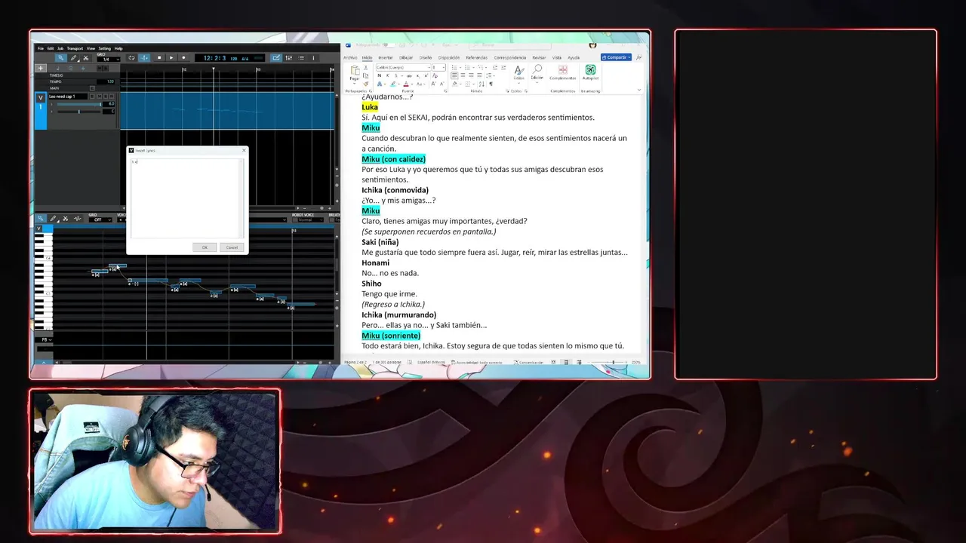Select the pencil tool in piano roll toolbar
Image resolution: width=966 pixels, height=543 pixels.
click(x=53, y=219)
